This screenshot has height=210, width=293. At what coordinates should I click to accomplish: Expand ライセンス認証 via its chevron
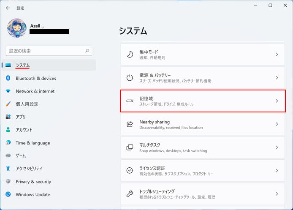[x=277, y=171]
